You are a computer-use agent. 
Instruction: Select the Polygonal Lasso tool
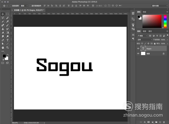point(3,18)
